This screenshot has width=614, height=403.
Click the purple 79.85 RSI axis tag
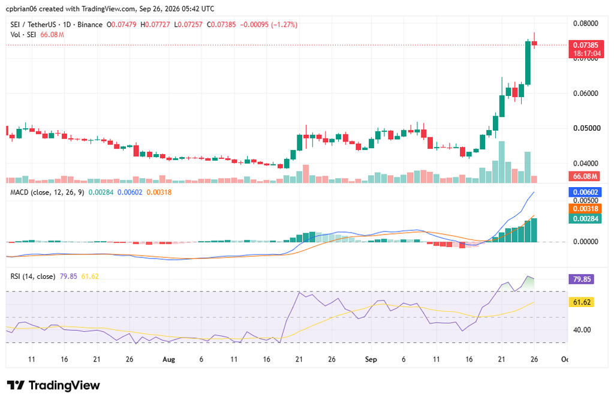click(x=582, y=279)
